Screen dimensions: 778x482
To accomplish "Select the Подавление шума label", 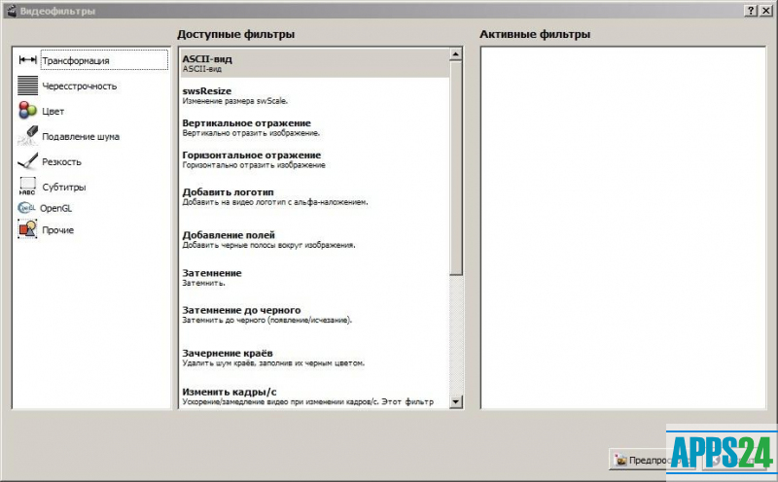I will pos(81,136).
